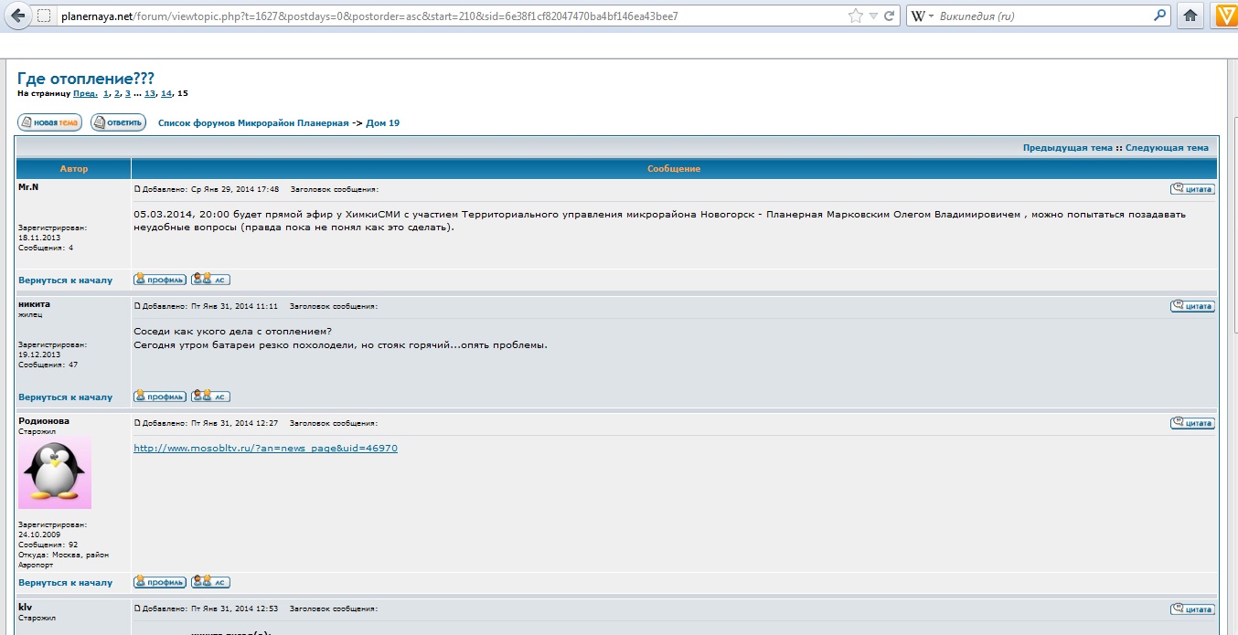Click the browser back arrow button
Screen dimensions: 1238x635
point(16,16)
